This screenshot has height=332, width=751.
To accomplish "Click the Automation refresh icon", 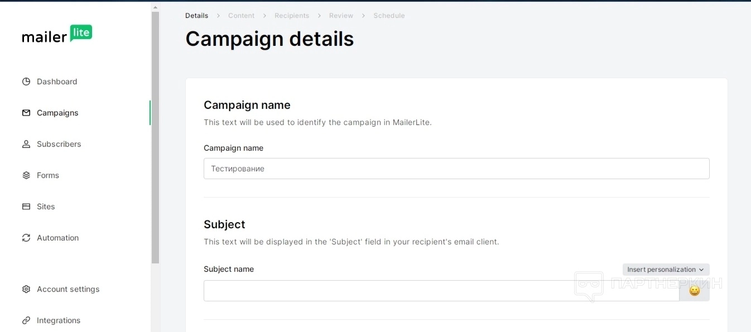I will (26, 238).
